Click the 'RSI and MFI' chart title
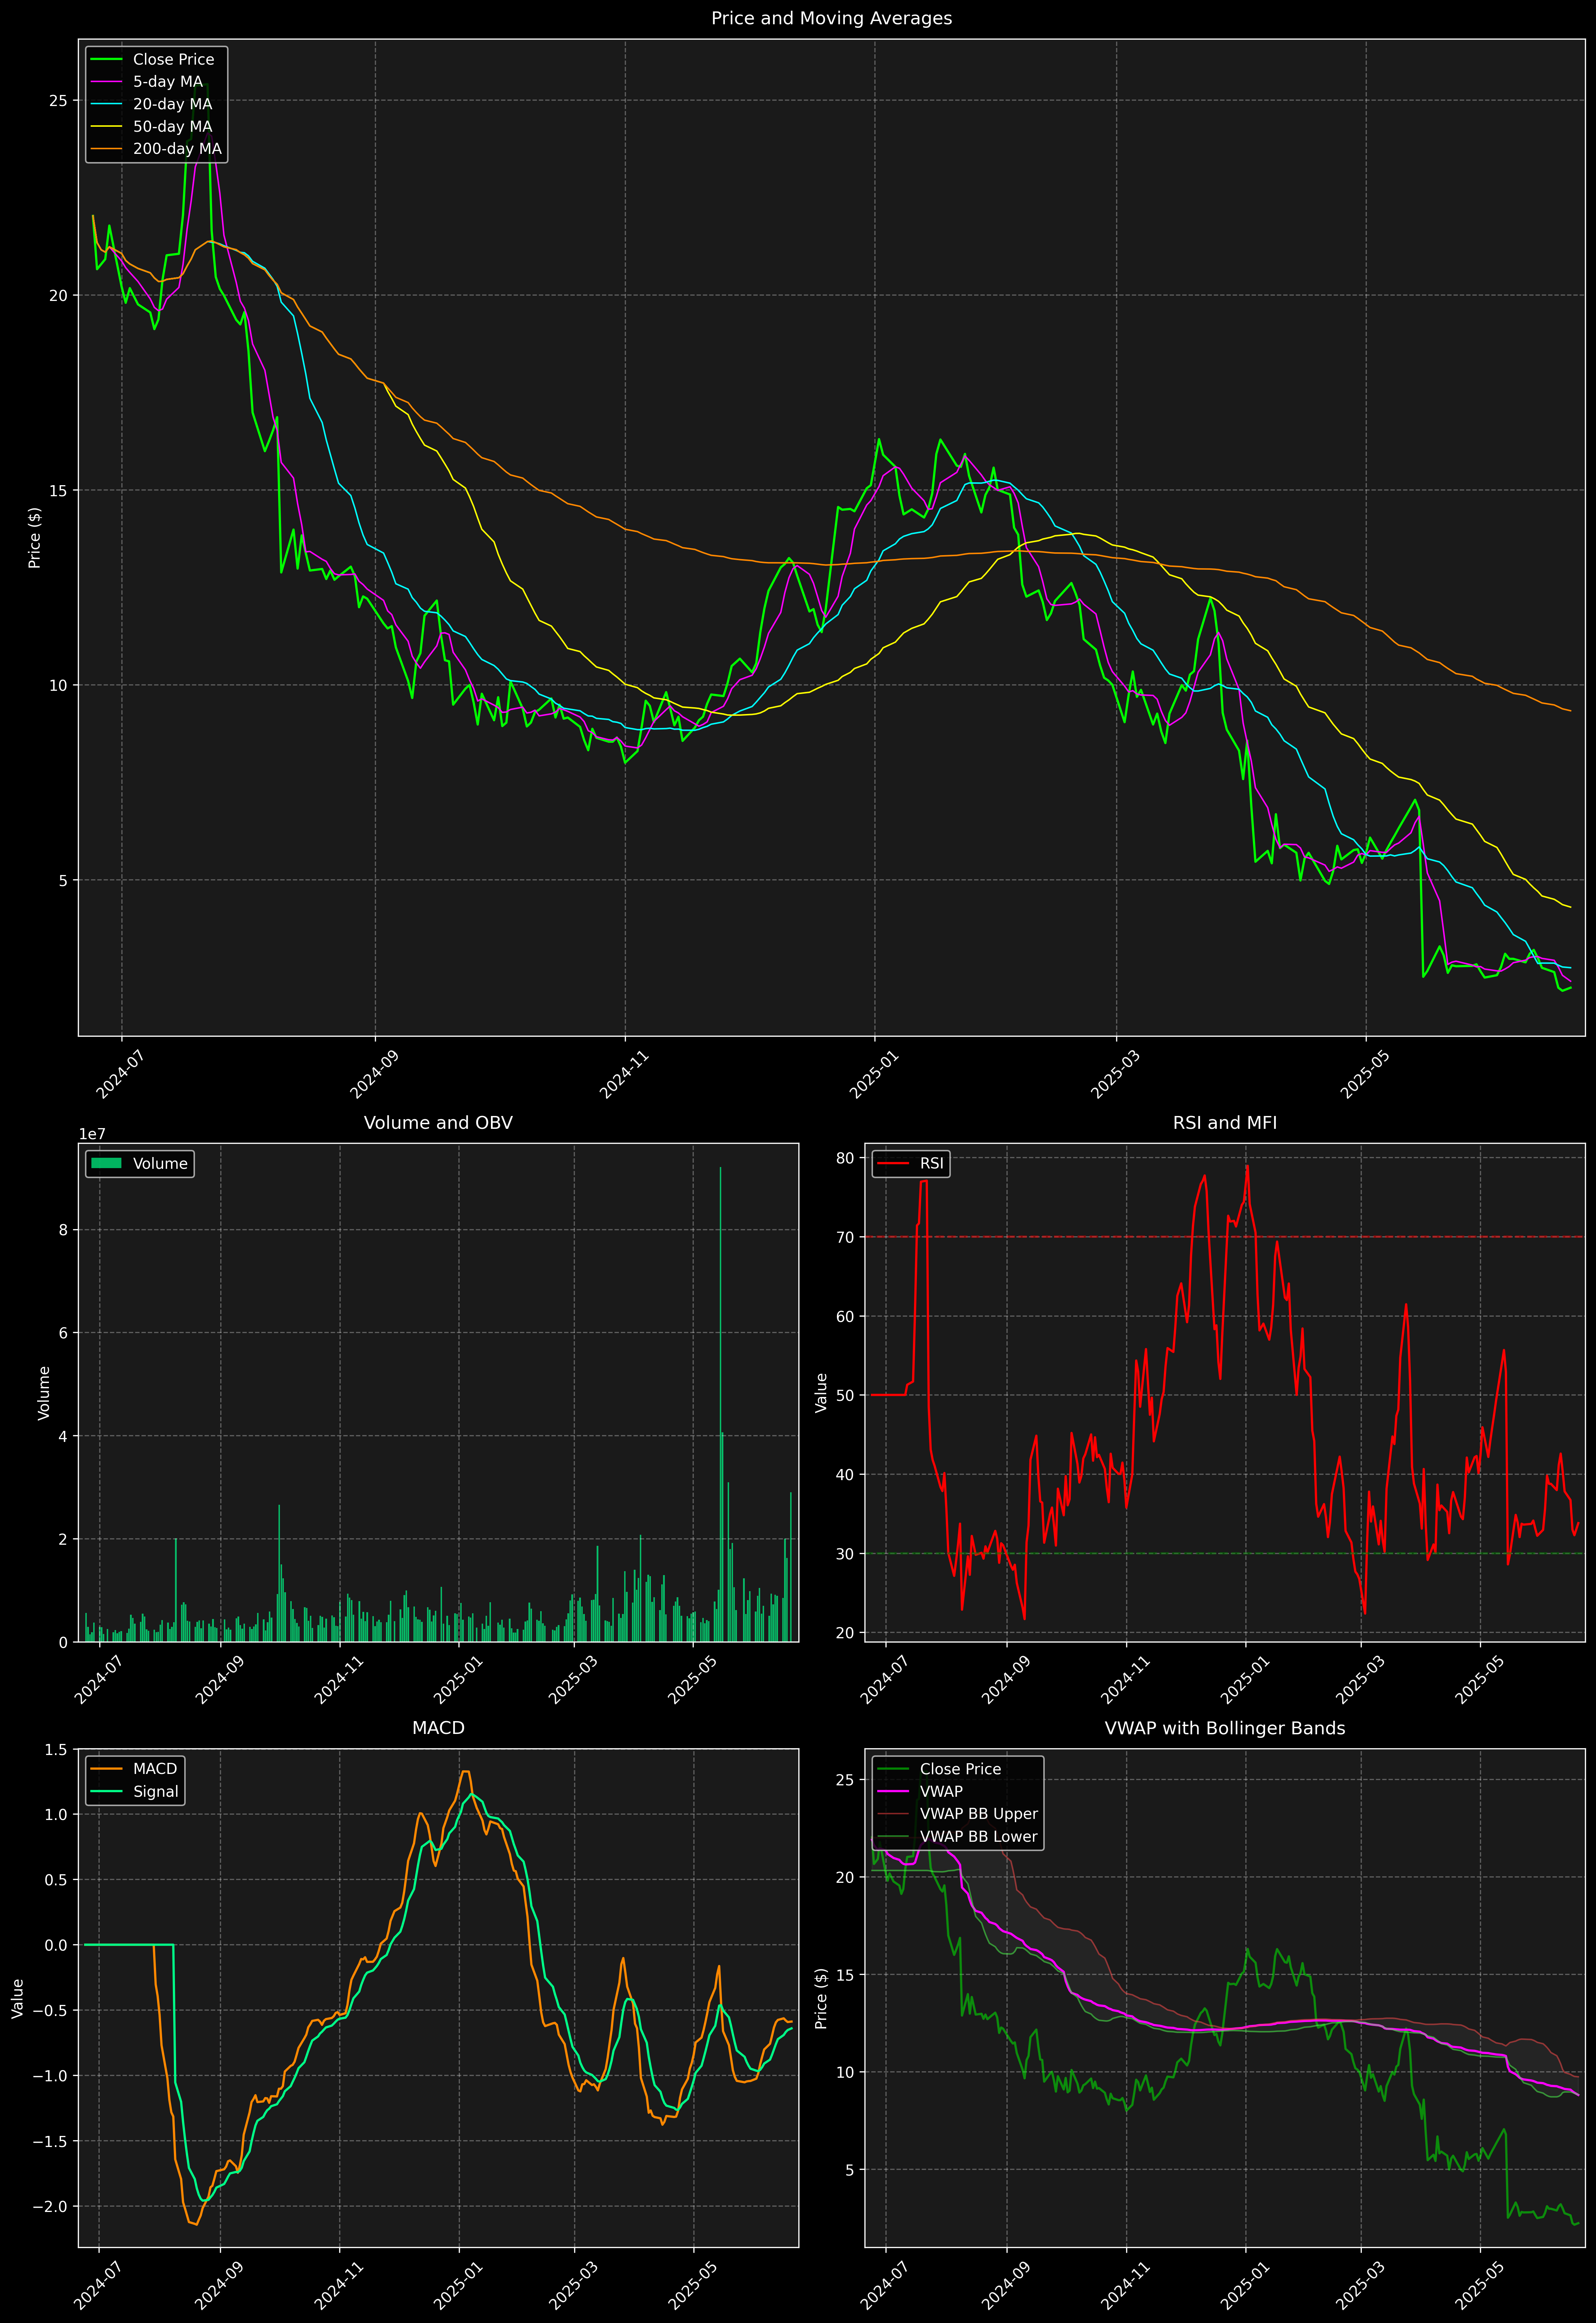 1225,1122
